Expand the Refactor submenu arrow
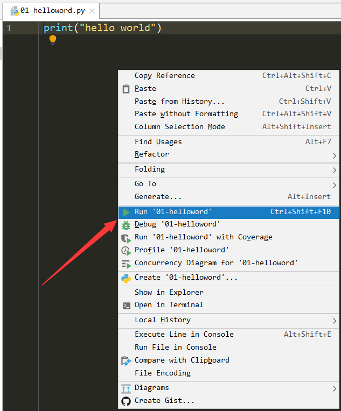The height and width of the screenshot is (411, 341). pos(335,155)
